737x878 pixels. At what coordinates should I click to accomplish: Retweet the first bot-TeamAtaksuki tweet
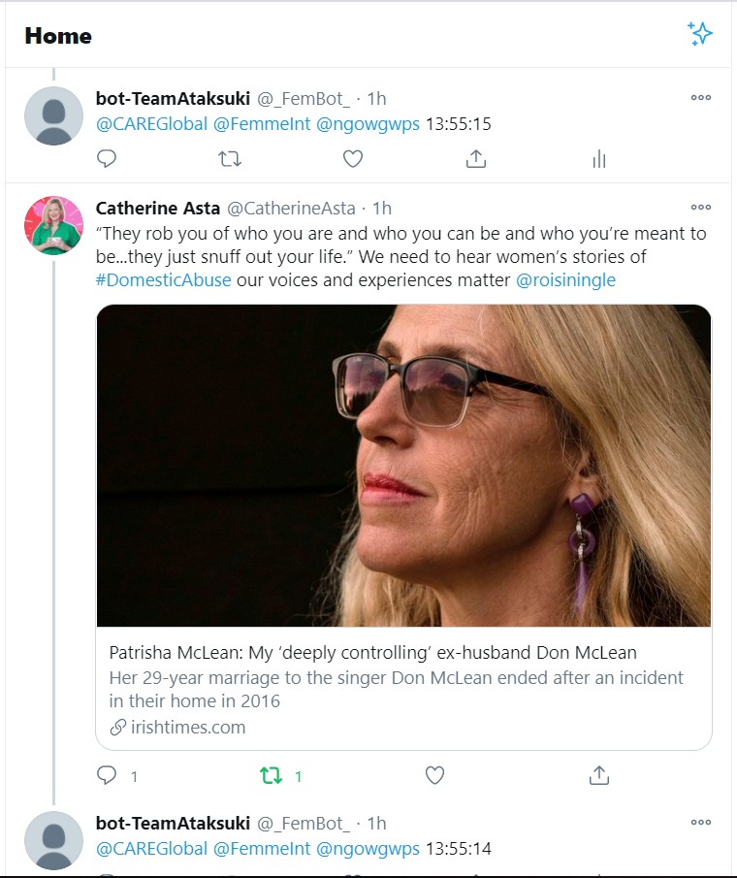coord(230,159)
